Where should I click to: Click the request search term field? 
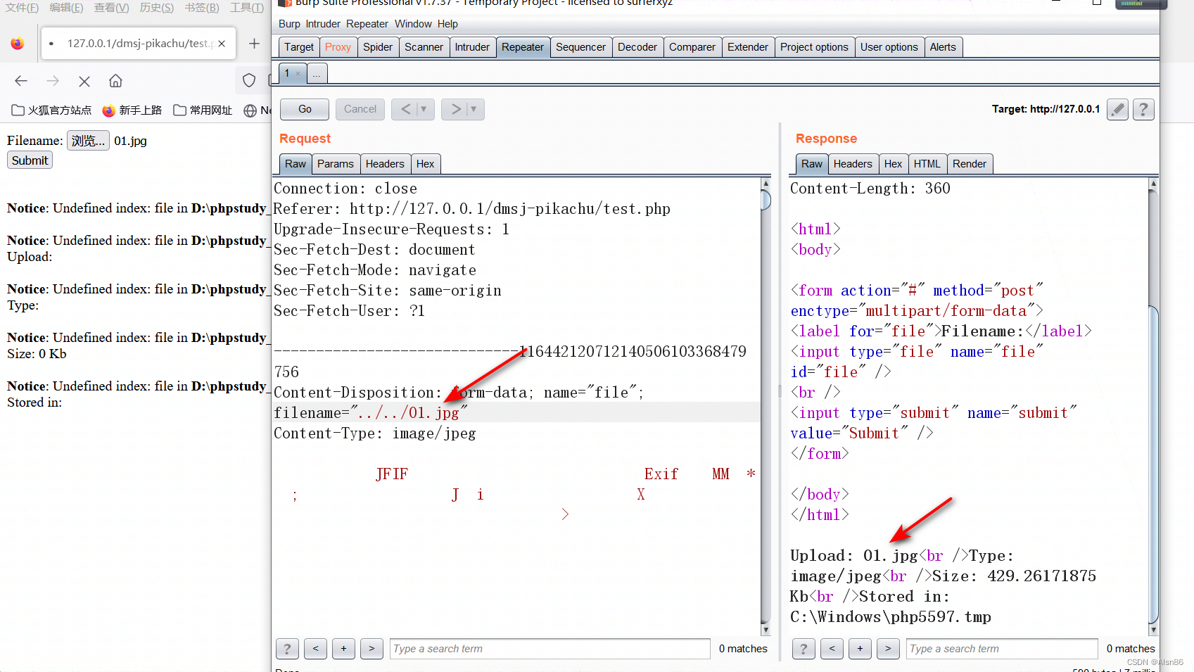[x=550, y=649]
